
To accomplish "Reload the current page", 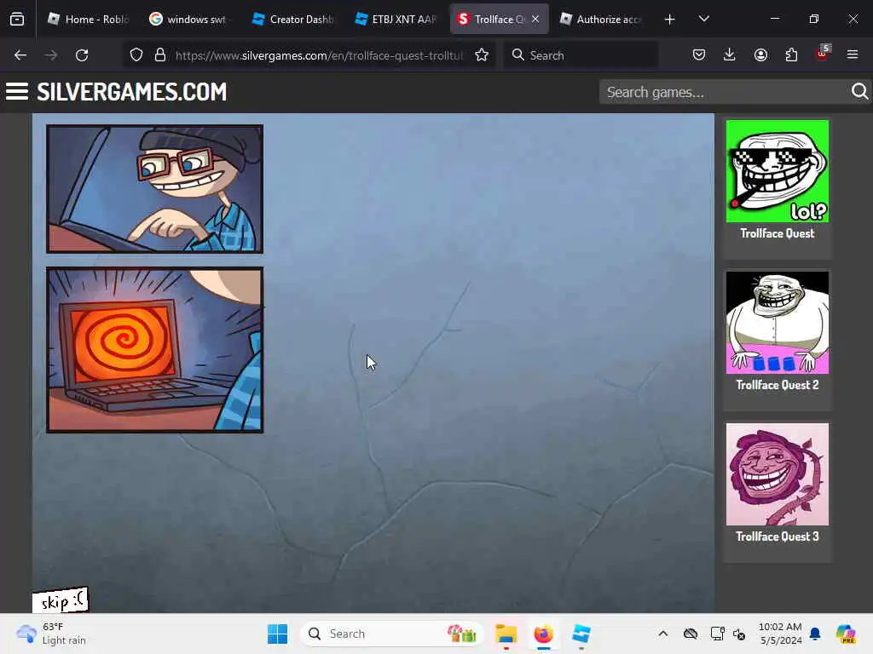I will pyautogui.click(x=82, y=55).
